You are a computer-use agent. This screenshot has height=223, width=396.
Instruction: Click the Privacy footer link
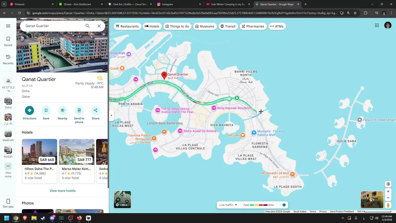(323, 212)
